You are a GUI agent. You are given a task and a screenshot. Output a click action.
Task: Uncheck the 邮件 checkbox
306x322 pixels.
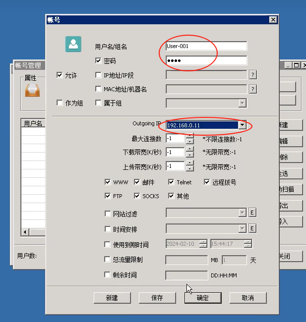tap(137, 182)
